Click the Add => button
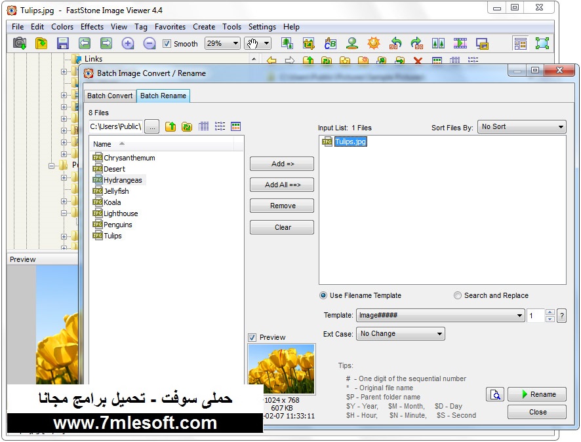581x442 pixels. click(282, 164)
